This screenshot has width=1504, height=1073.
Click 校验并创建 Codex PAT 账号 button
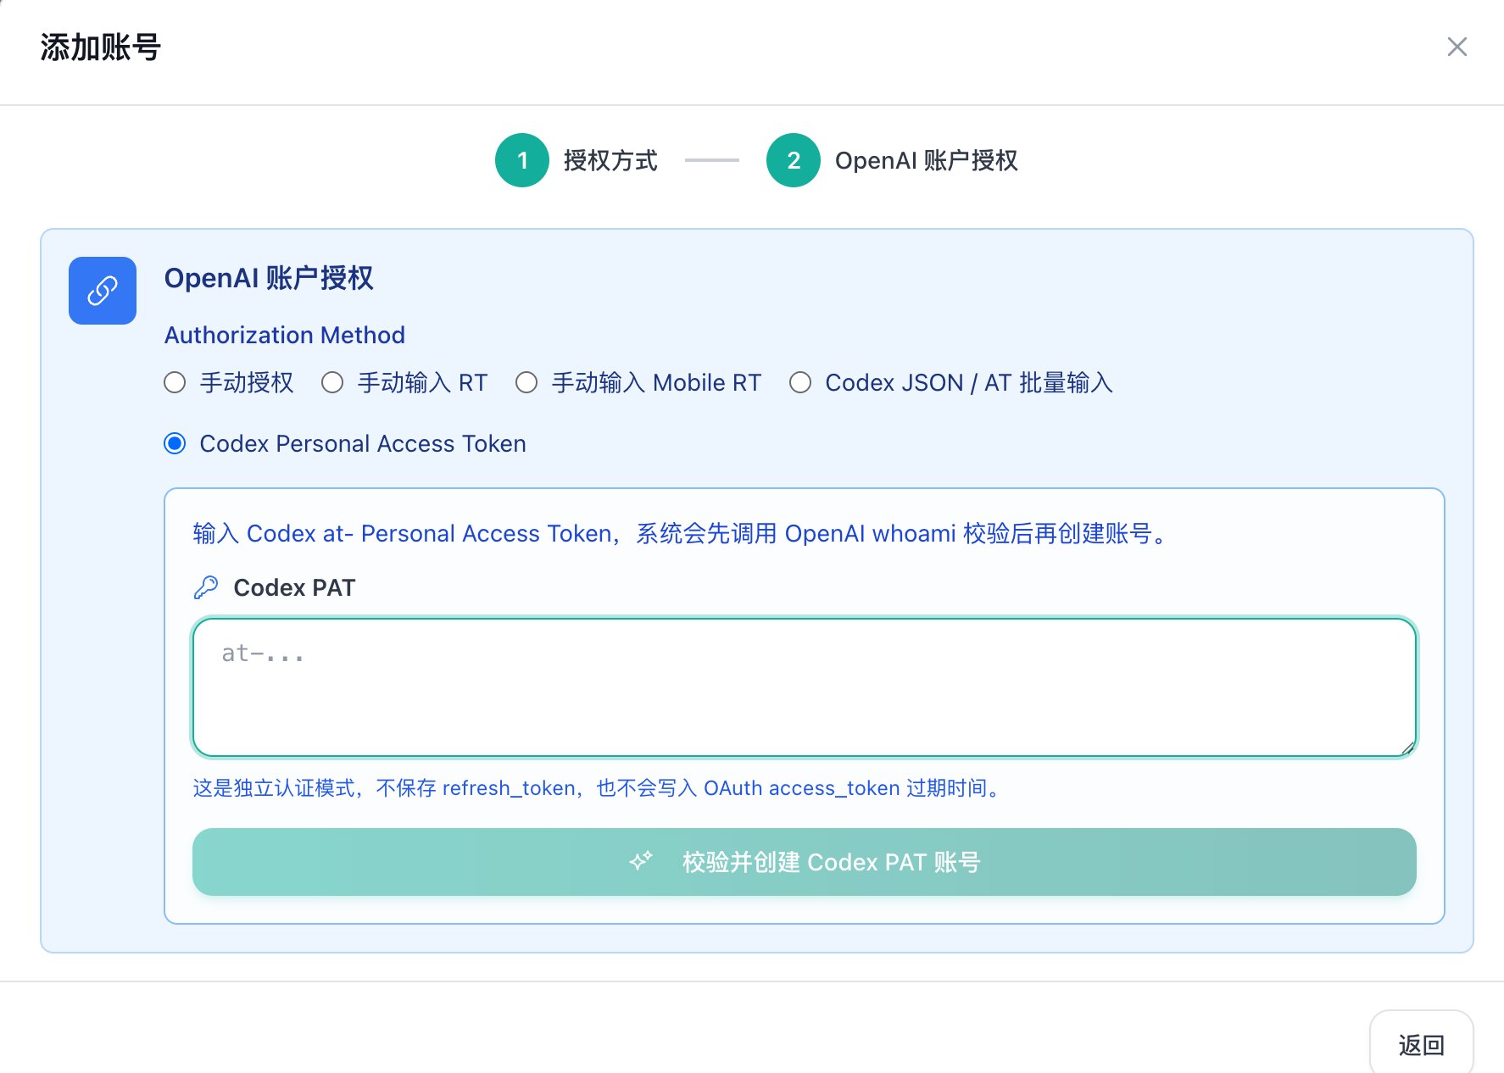pos(805,862)
